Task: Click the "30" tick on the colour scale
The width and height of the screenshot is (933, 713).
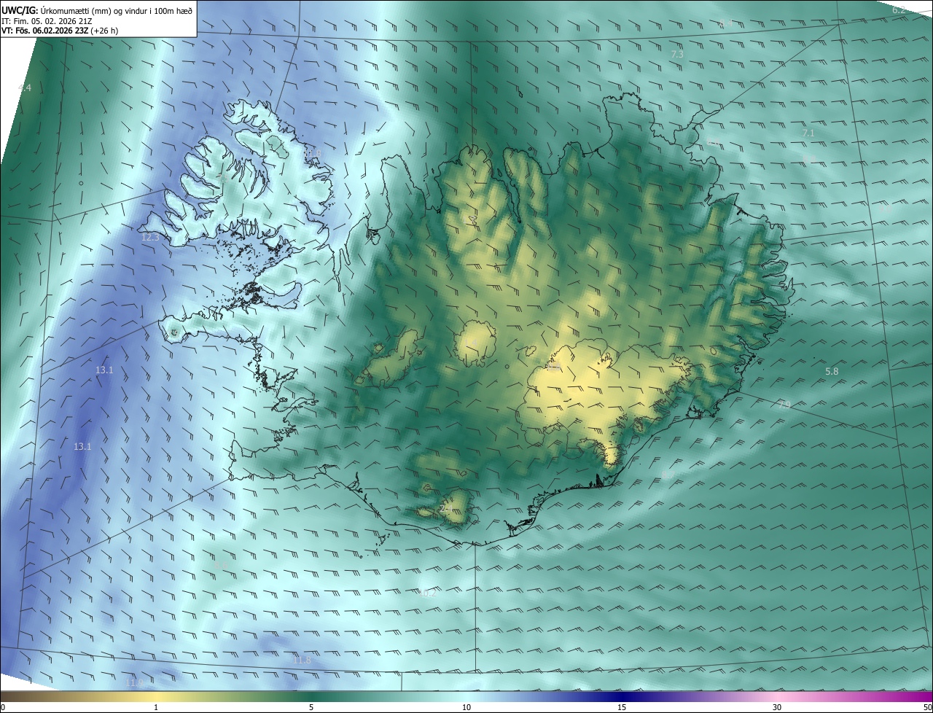Action: tap(777, 708)
